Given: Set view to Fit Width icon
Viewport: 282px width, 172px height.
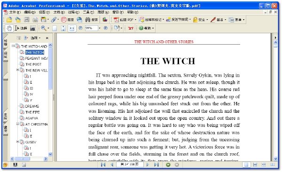Looking at the screenshot, I should (72, 28).
